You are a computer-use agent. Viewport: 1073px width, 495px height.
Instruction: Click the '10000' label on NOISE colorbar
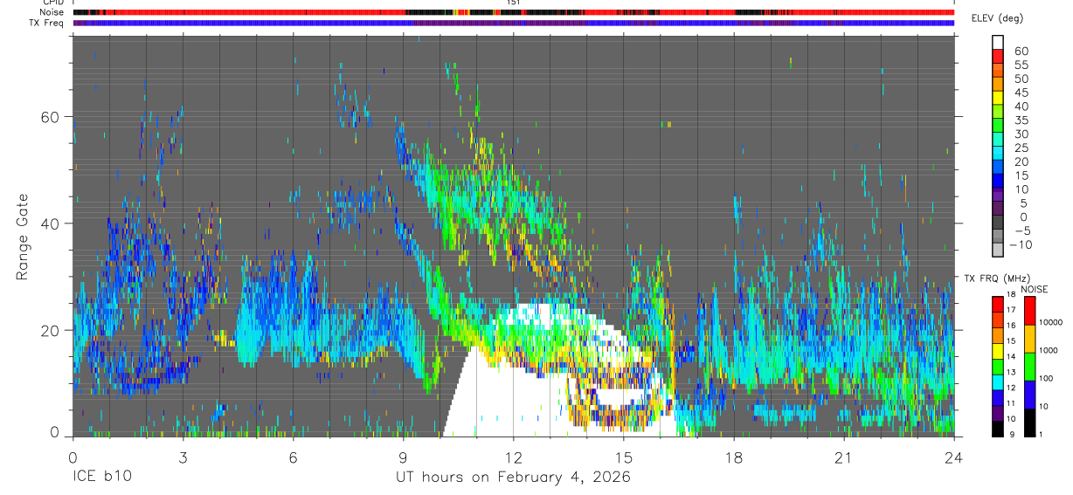(x=1051, y=322)
